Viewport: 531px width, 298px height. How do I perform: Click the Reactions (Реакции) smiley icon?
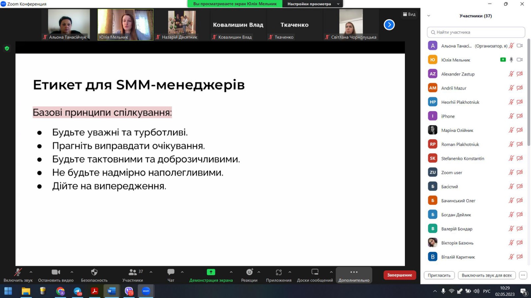tap(249, 272)
